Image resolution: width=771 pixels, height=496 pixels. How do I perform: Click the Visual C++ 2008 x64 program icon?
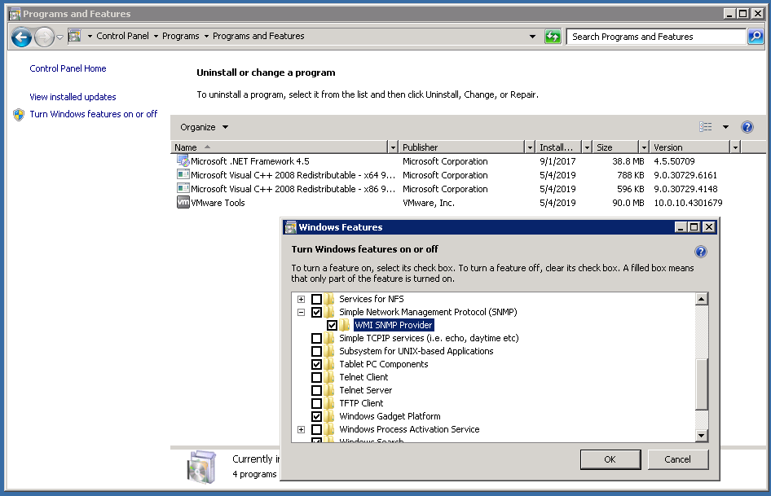click(x=183, y=174)
